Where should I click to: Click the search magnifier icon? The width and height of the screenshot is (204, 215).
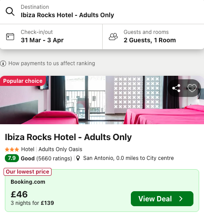(x=10, y=11)
